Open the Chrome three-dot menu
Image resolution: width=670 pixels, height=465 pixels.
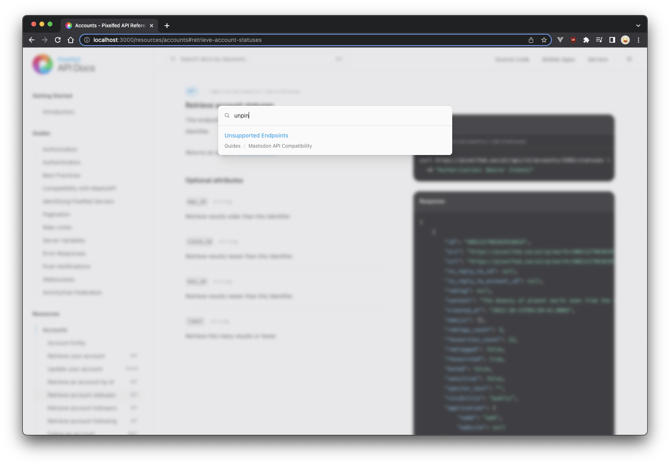(638, 40)
